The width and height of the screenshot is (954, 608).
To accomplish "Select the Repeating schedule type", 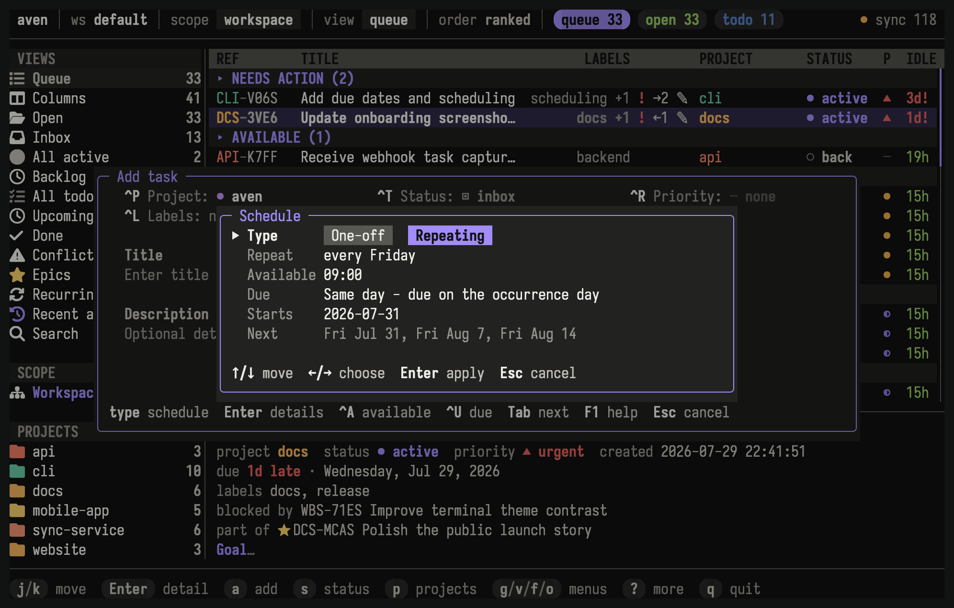I will click(x=450, y=236).
